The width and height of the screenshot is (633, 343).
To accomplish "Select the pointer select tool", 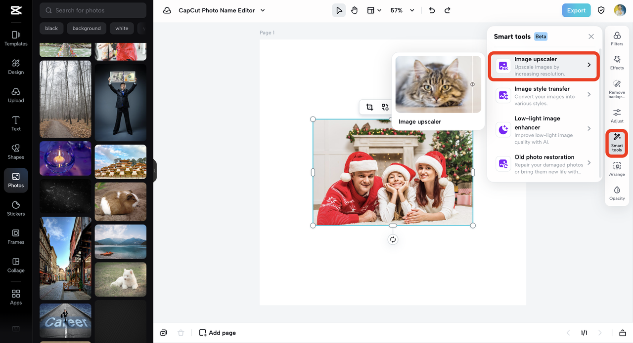I will tap(339, 10).
